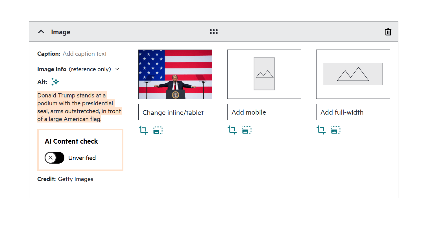430x234 pixels.
Task: Click crop icon under Add mobile
Action: (x=232, y=130)
